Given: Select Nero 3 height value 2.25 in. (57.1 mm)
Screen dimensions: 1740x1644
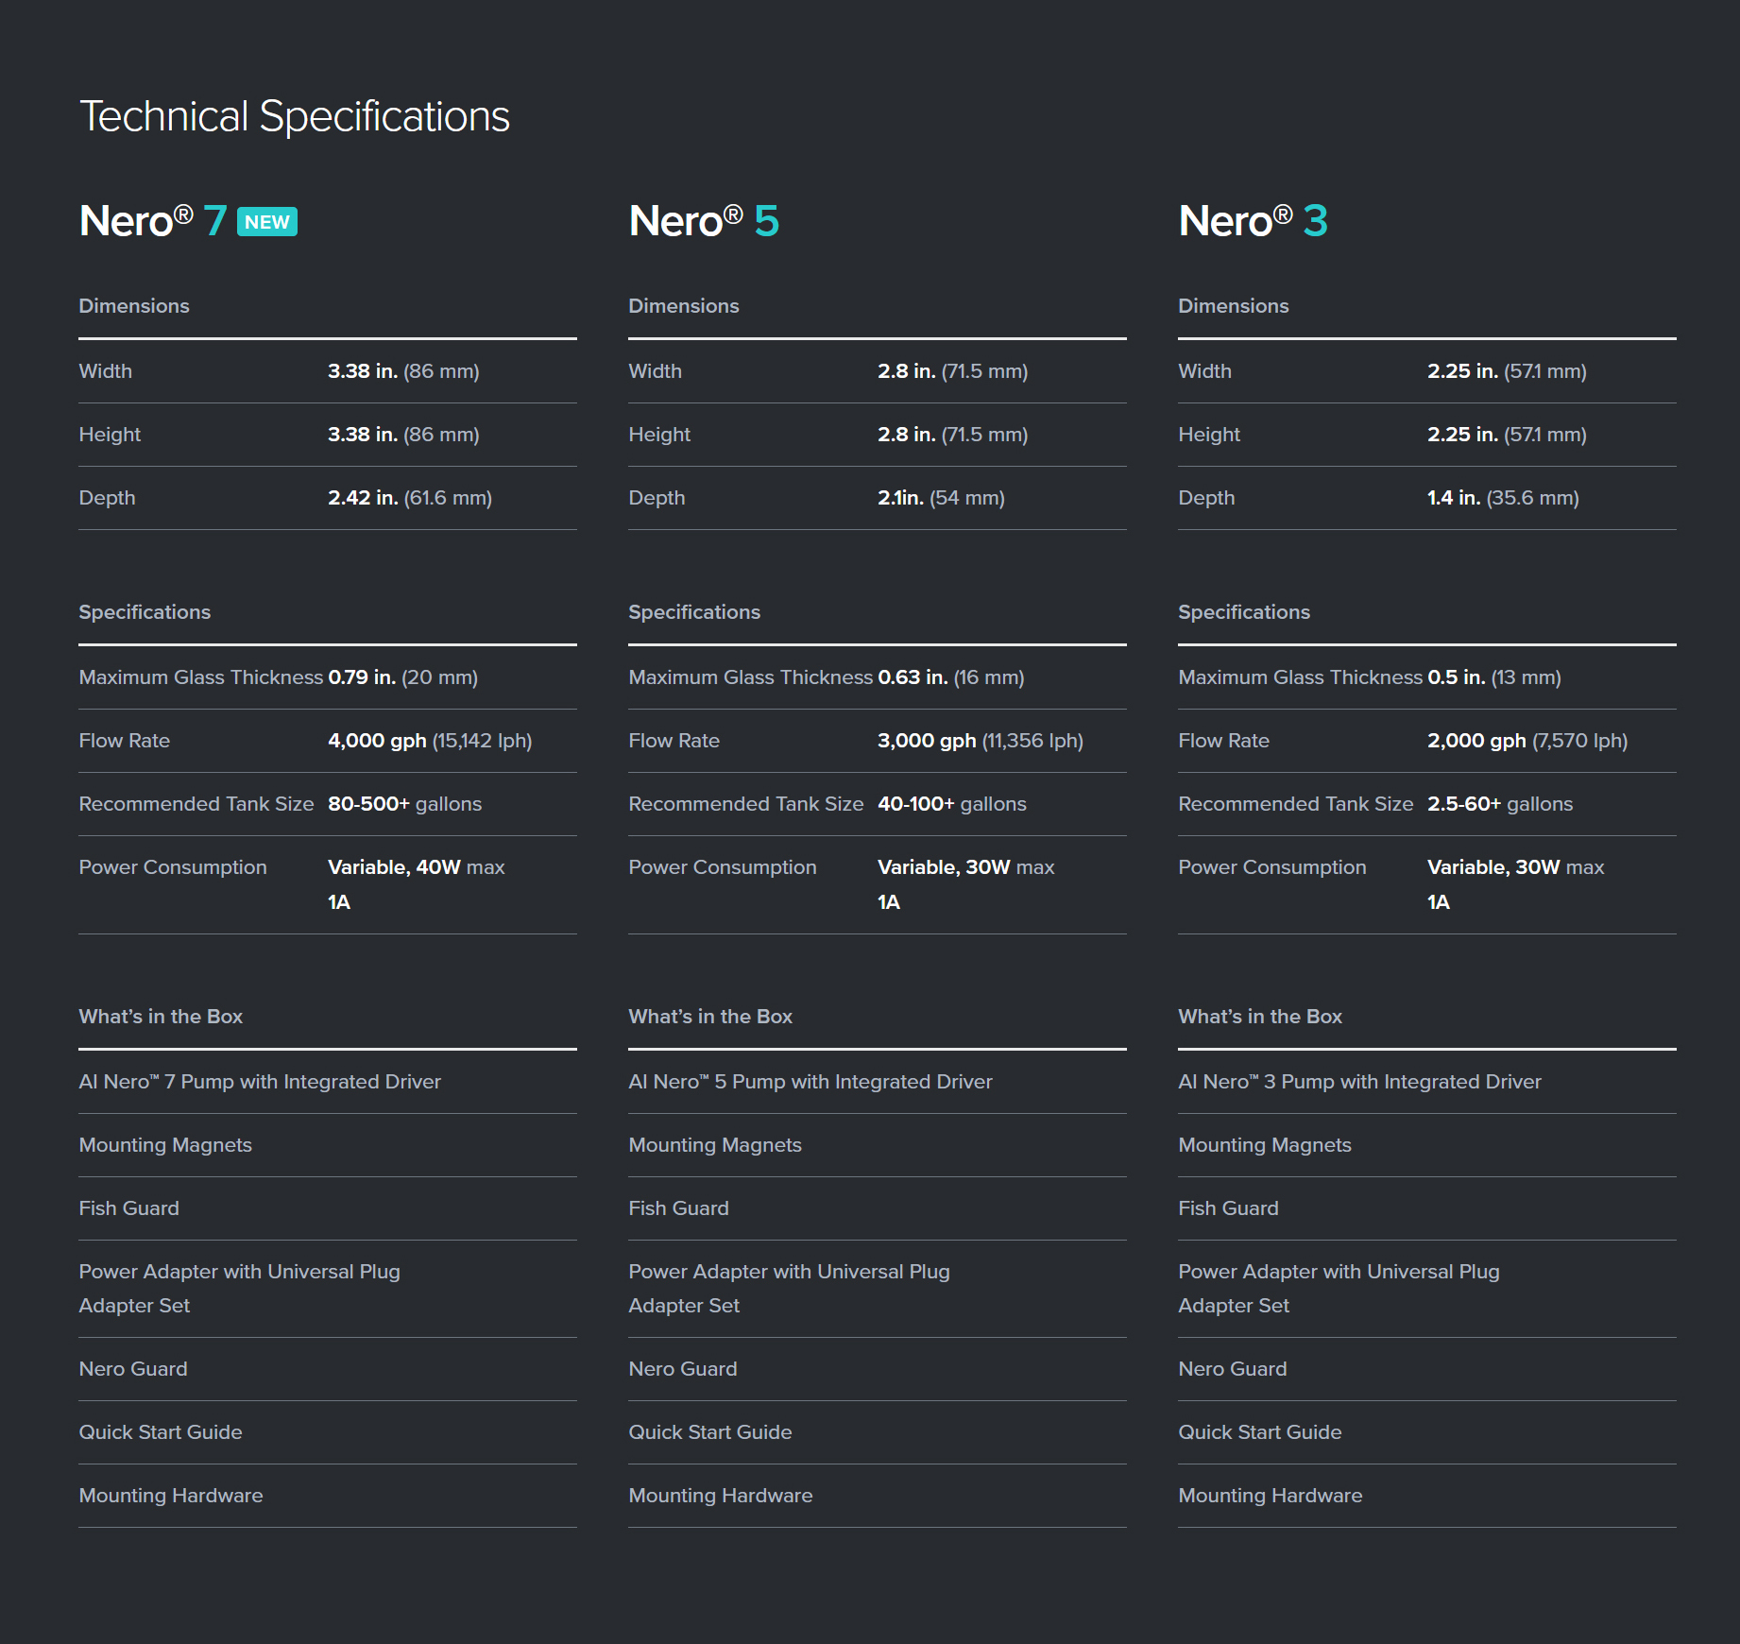Looking at the screenshot, I should coord(1507,435).
